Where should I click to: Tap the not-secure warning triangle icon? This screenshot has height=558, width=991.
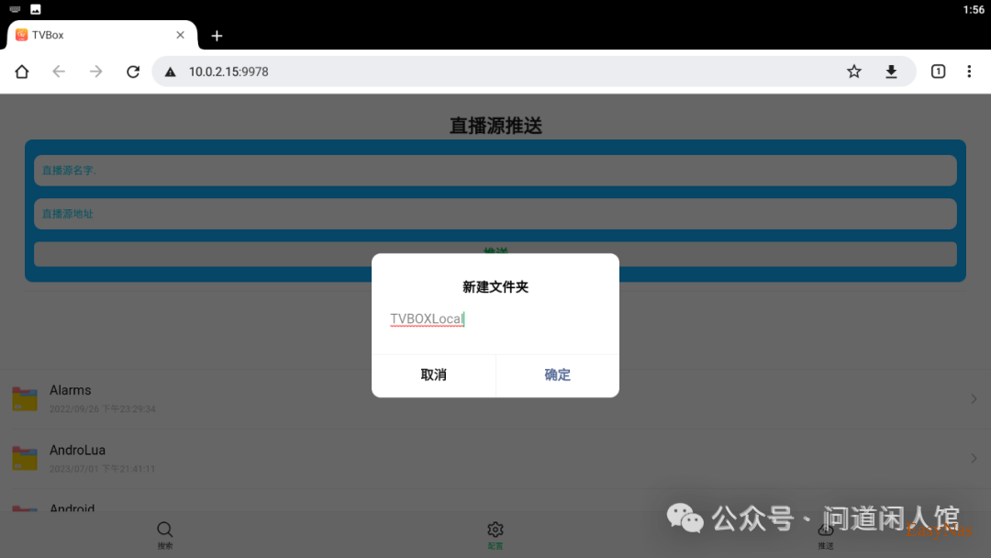170,72
